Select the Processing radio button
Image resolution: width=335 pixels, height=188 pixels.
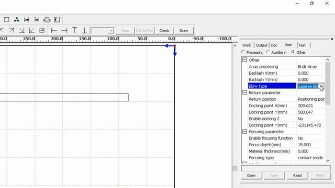(x=243, y=52)
